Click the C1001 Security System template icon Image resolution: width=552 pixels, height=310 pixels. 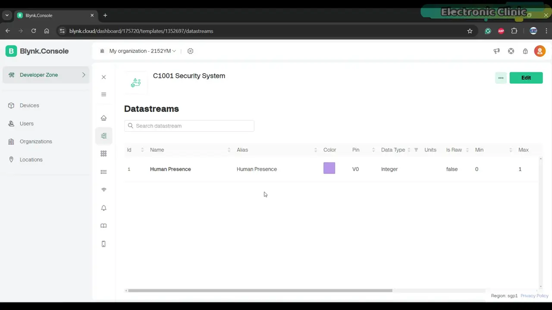pos(136,82)
